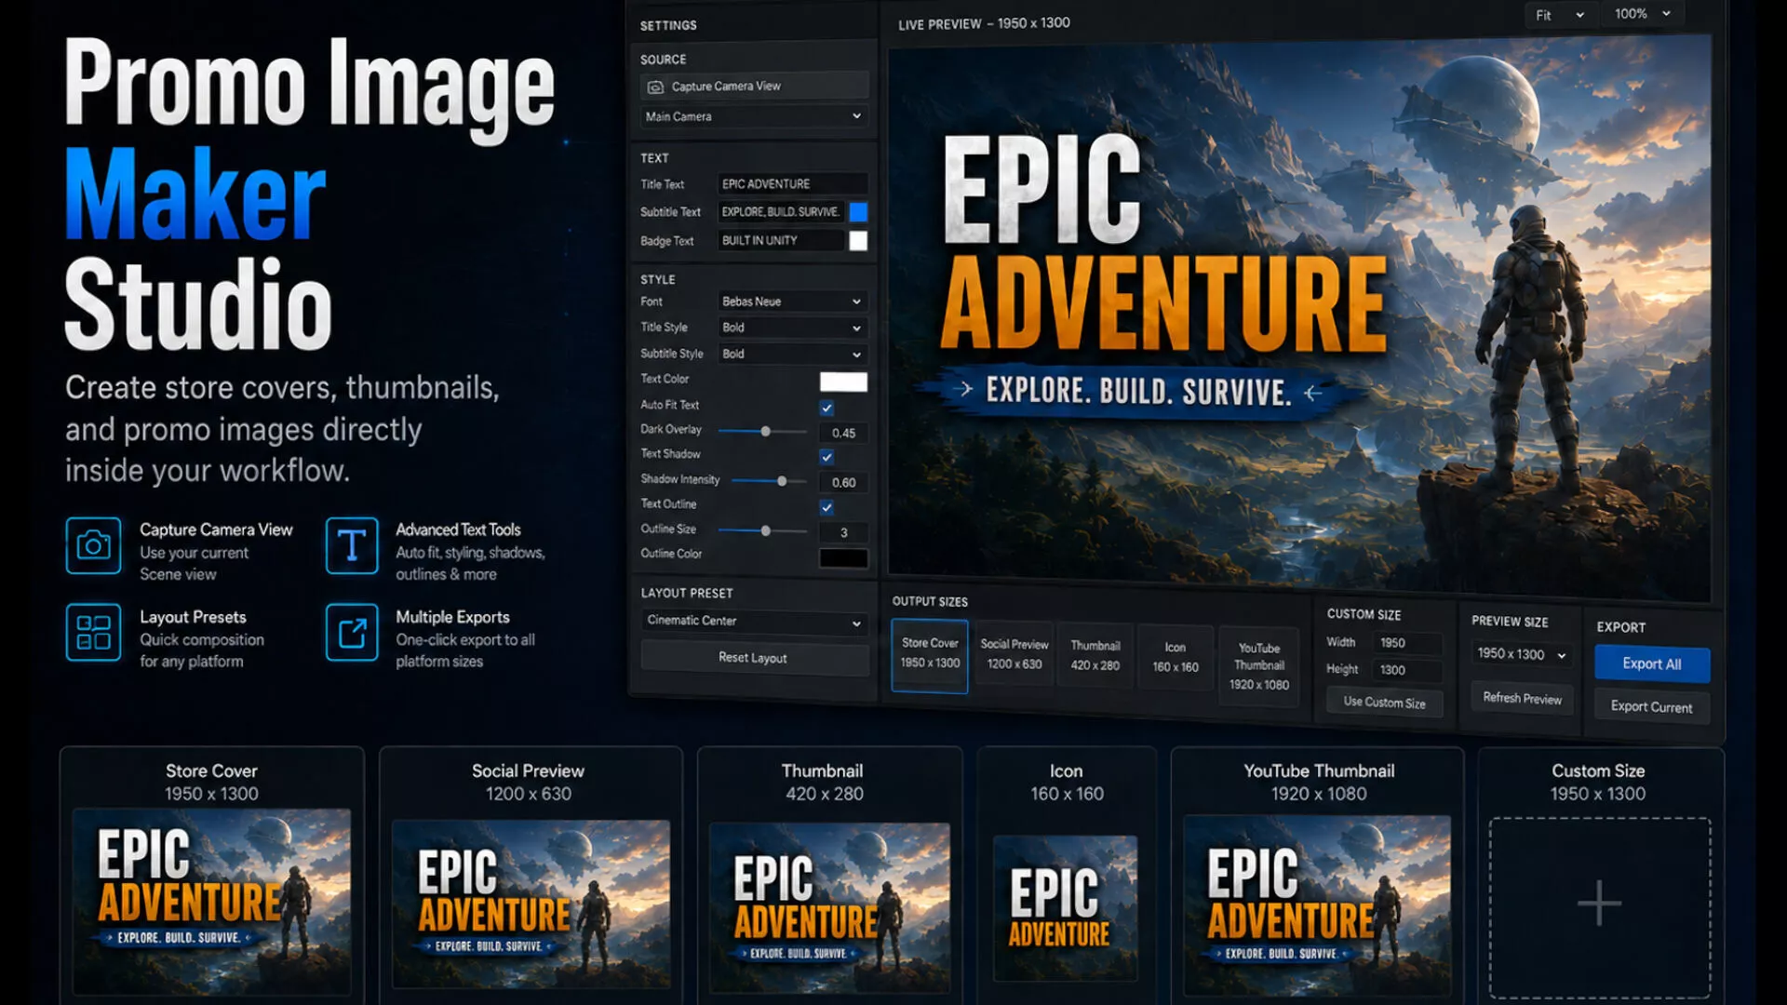Click blue color swatch beside Subtitle Text
This screenshot has width=1787, height=1005.
858,212
